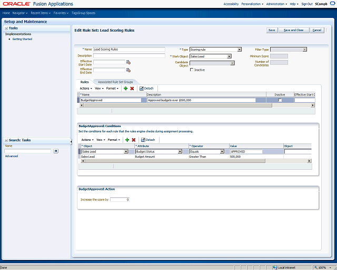Open the Personalization menu
The width and height of the screenshot is (337, 270).
(x=252, y=4)
